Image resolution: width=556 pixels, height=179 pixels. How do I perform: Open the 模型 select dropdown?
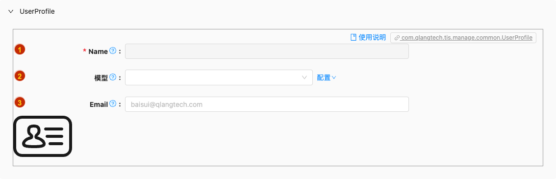coord(219,77)
